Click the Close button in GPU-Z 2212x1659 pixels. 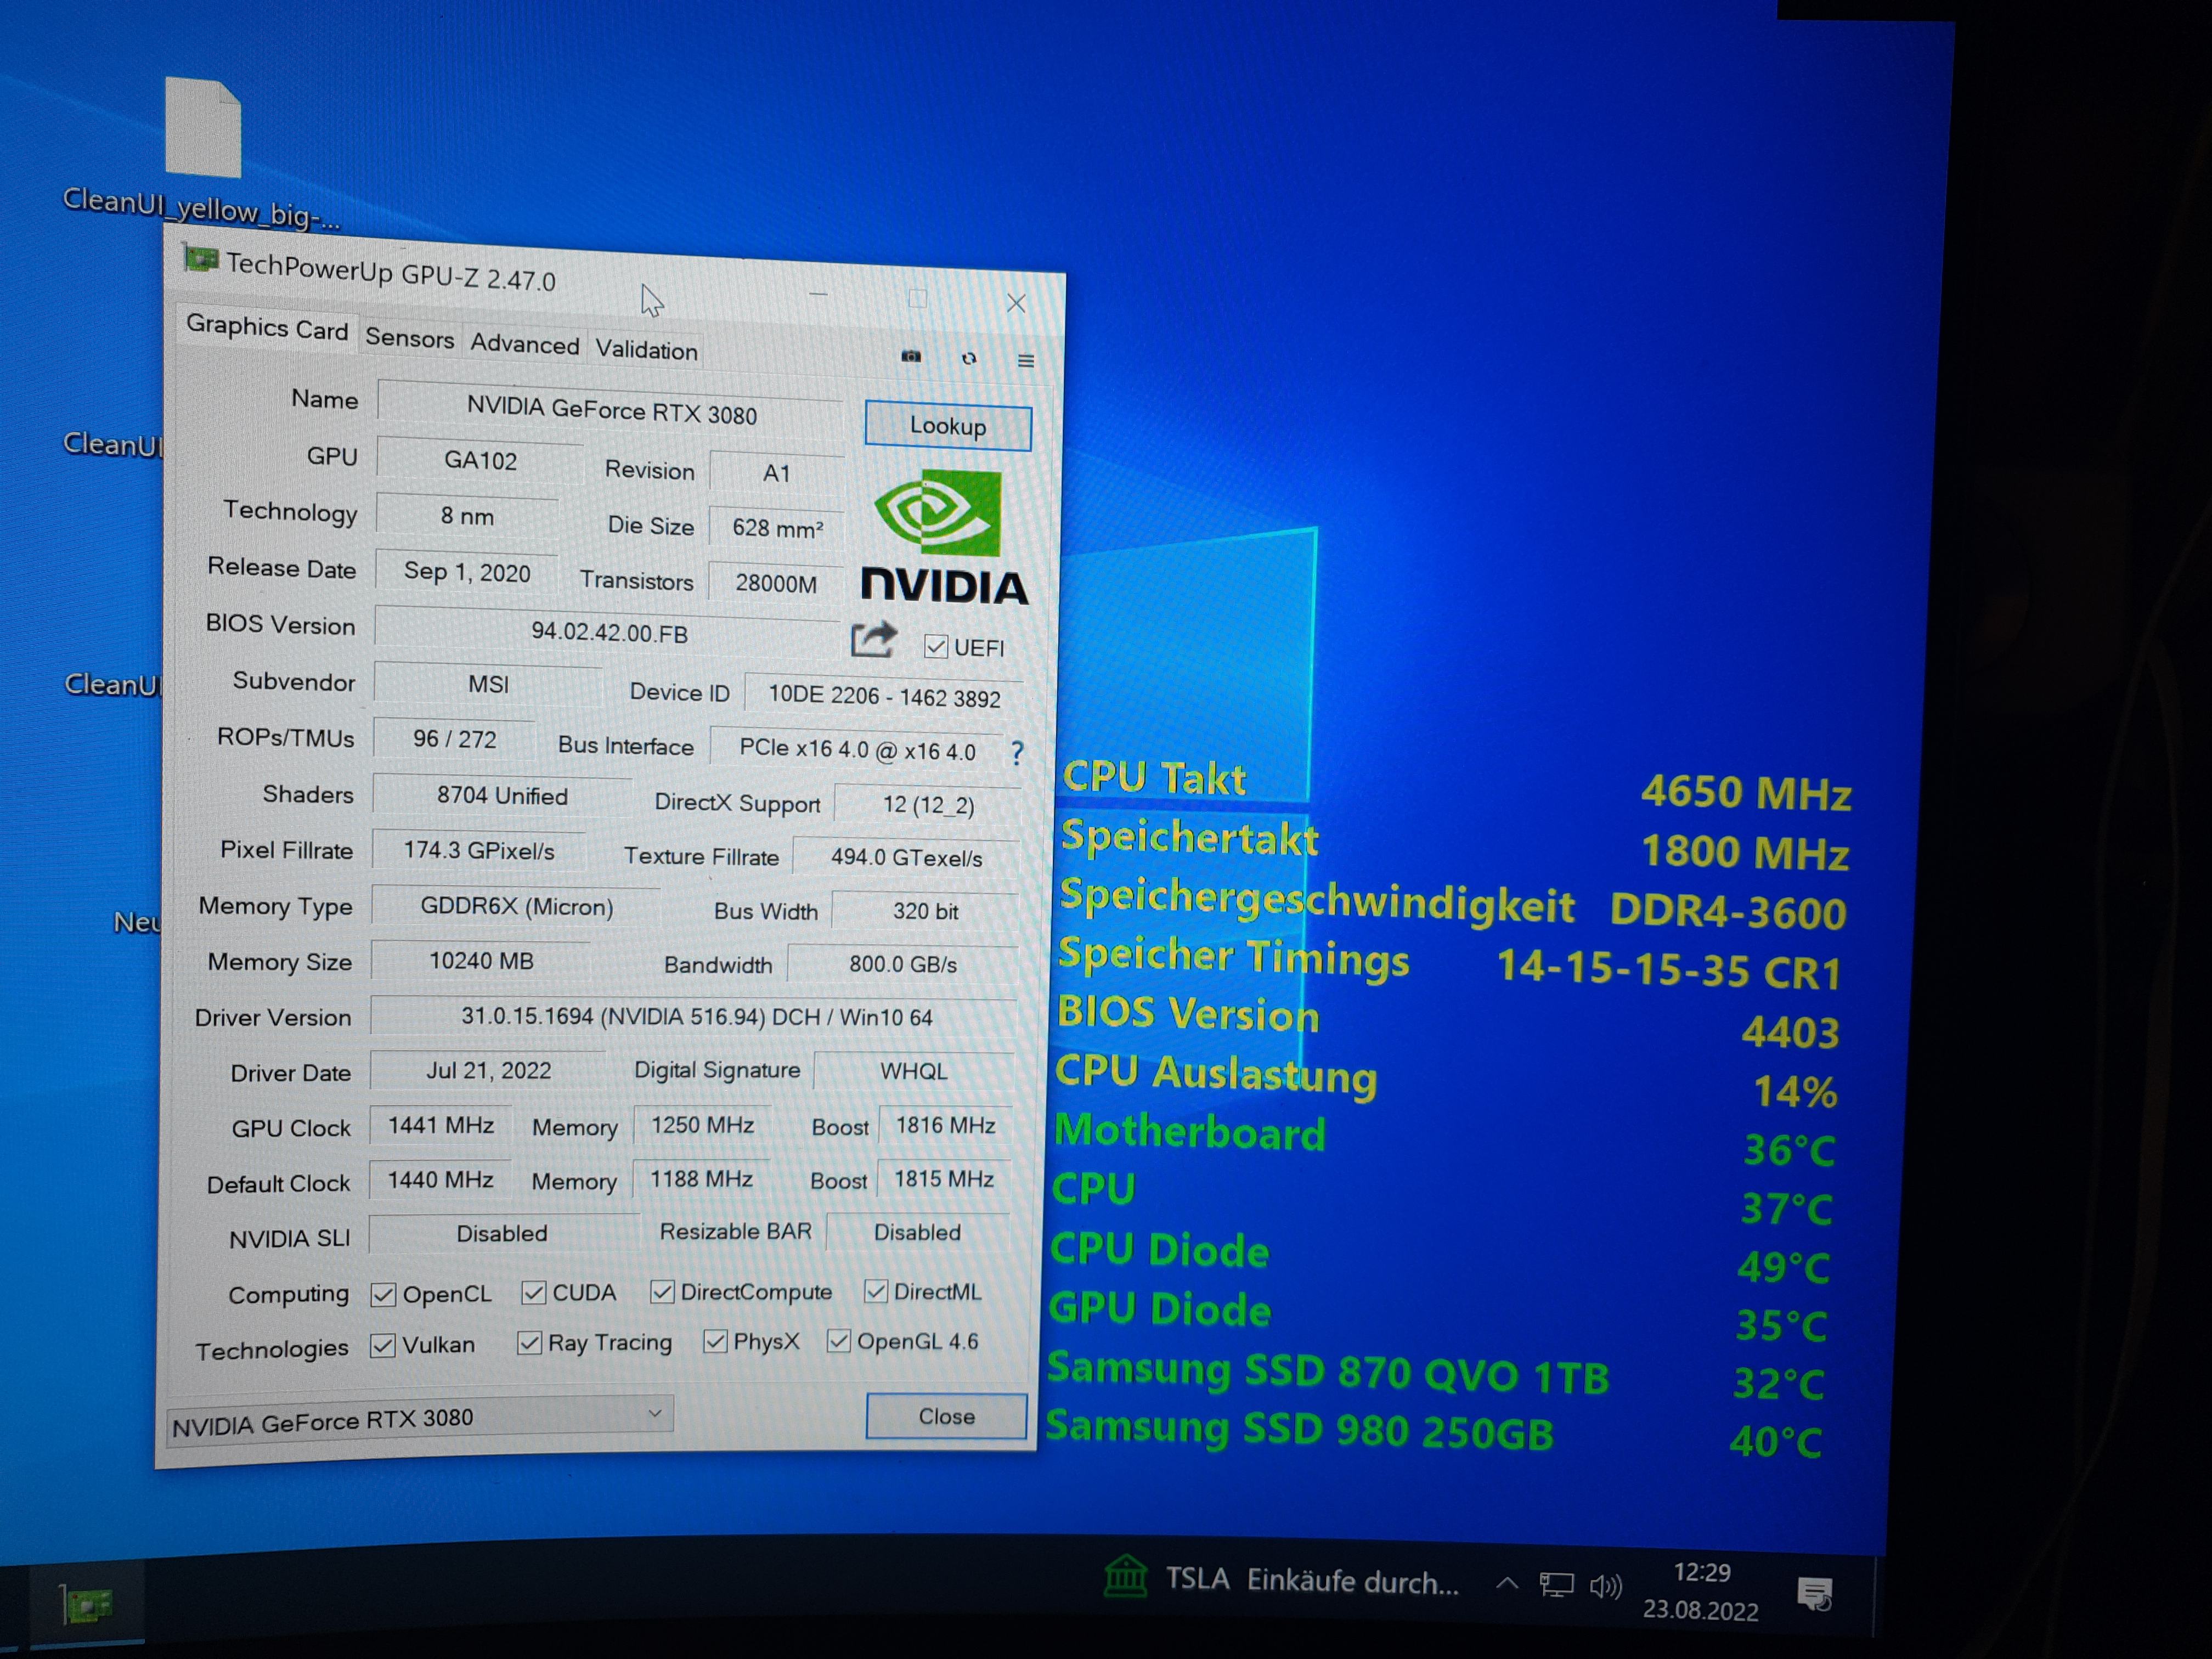946,1416
